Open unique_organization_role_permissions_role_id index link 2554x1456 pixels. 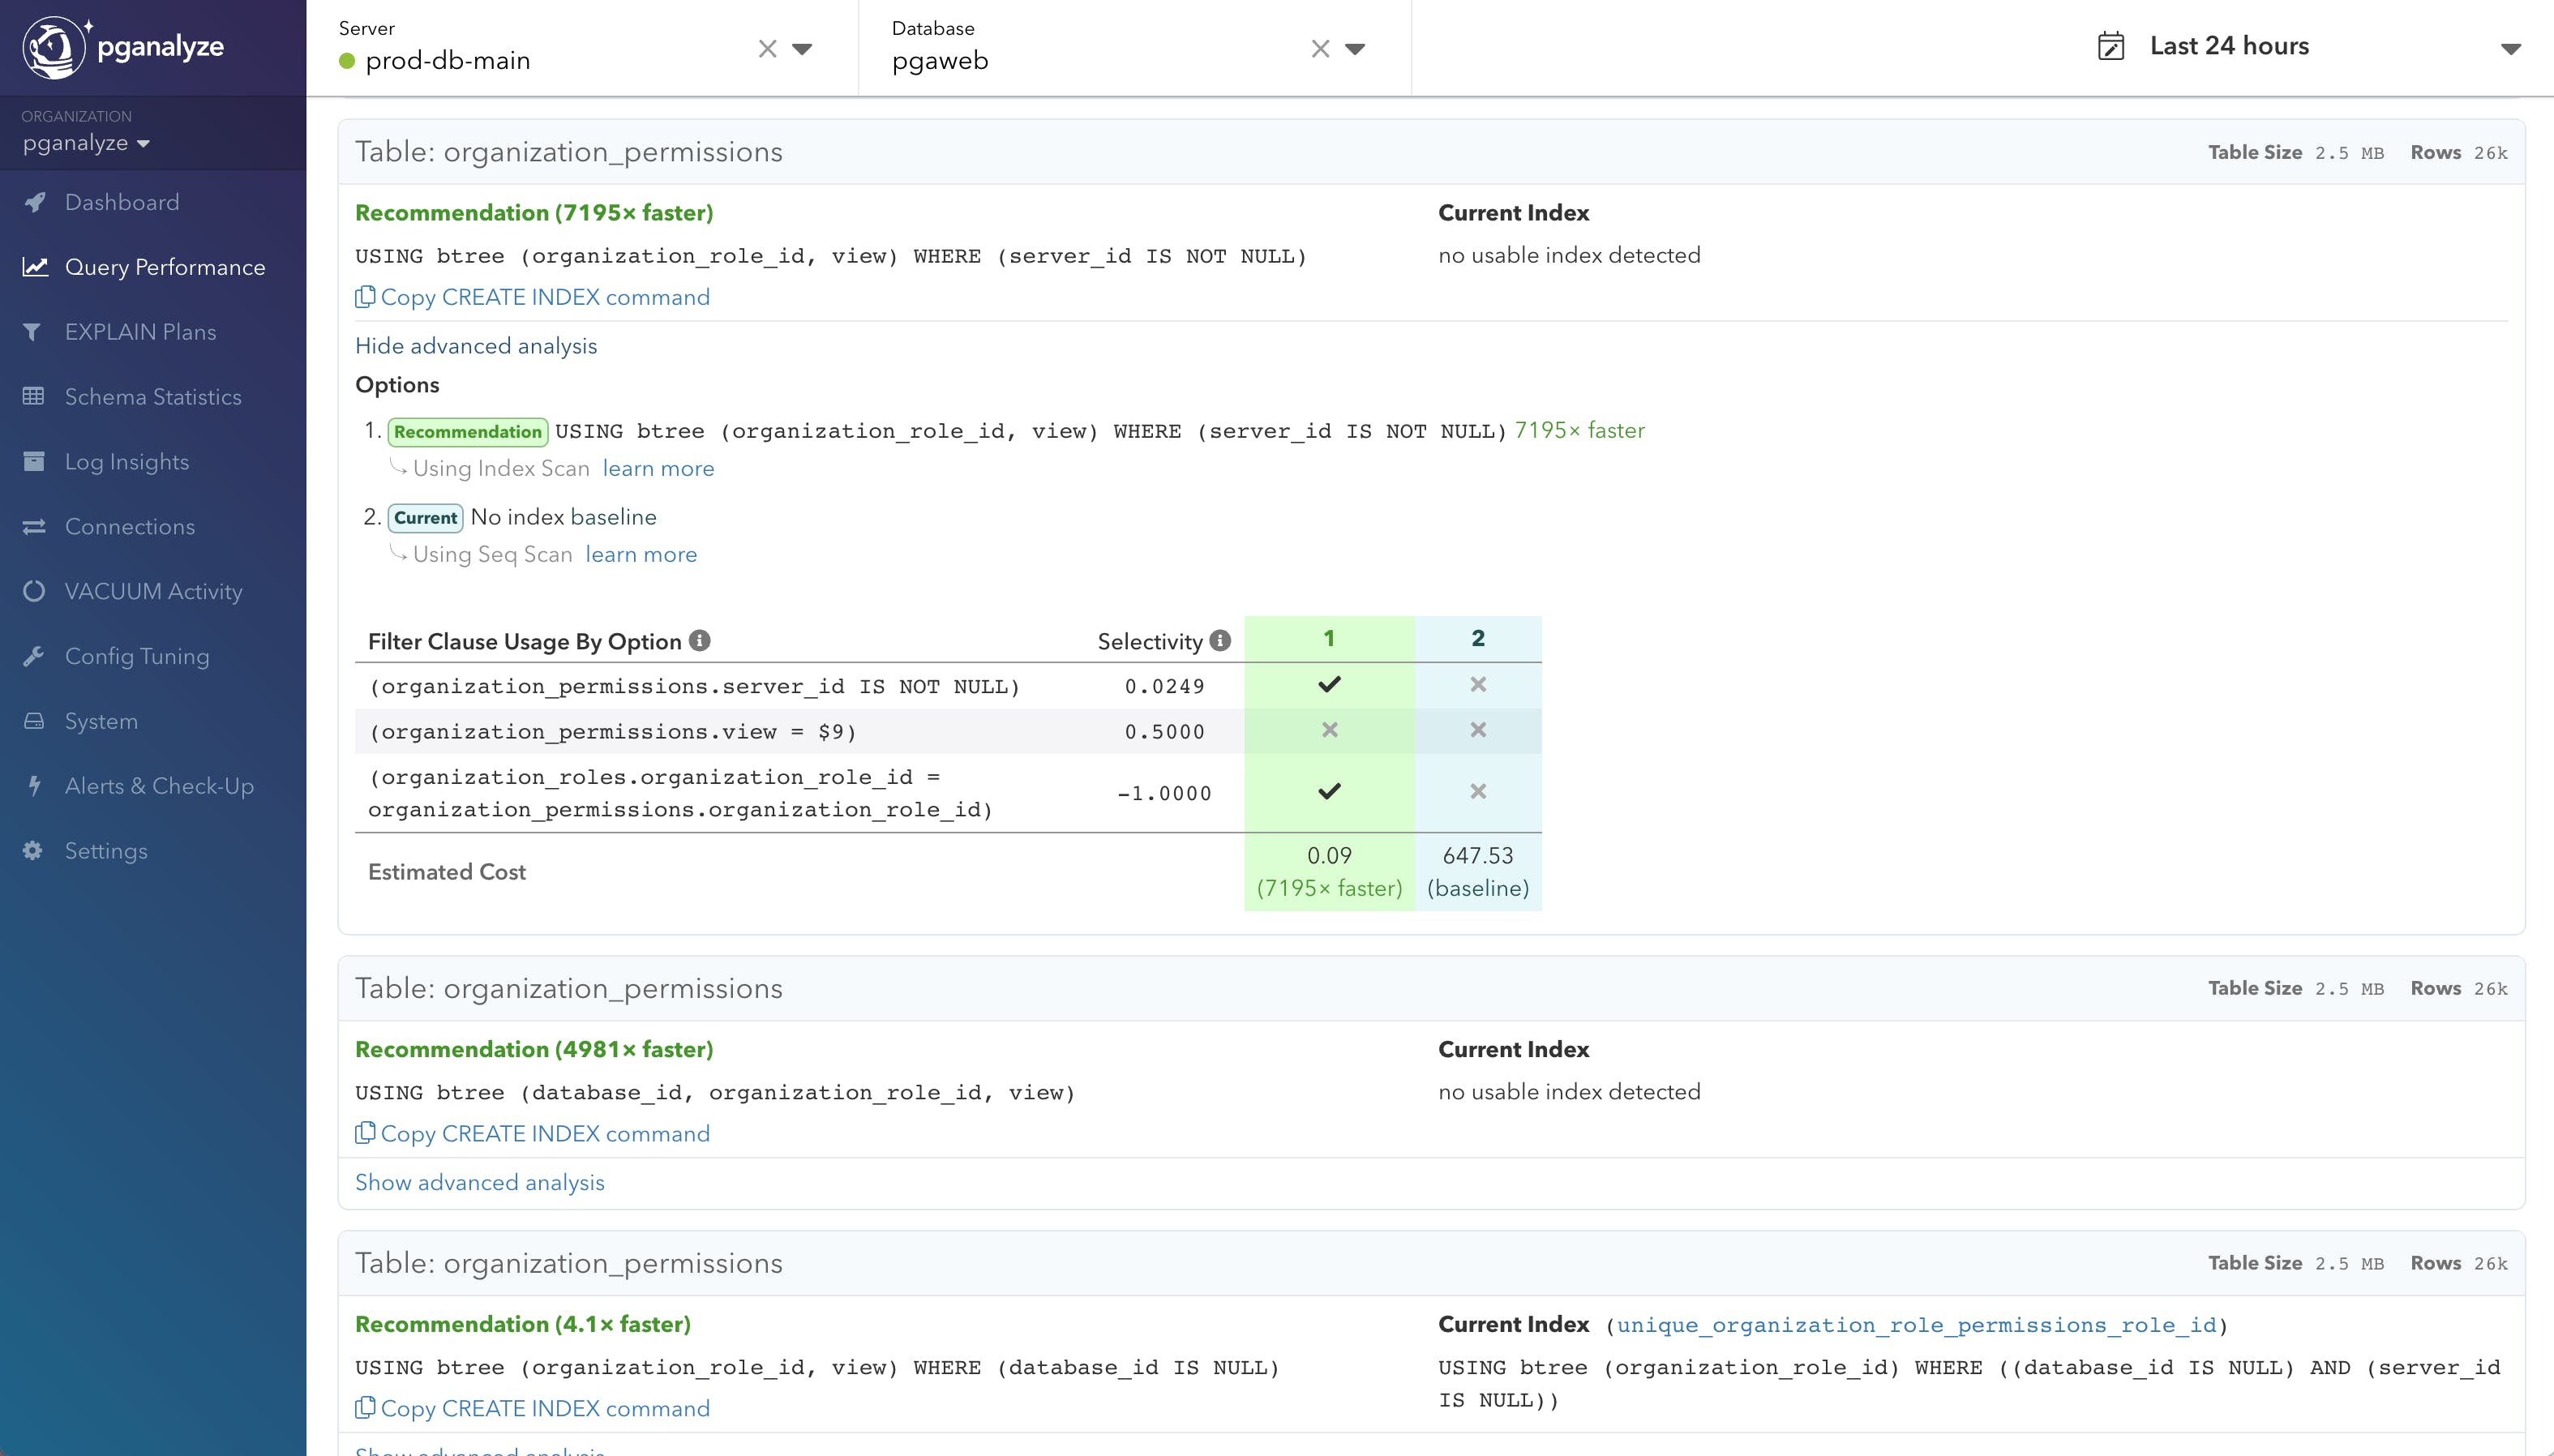[x=1916, y=1325]
